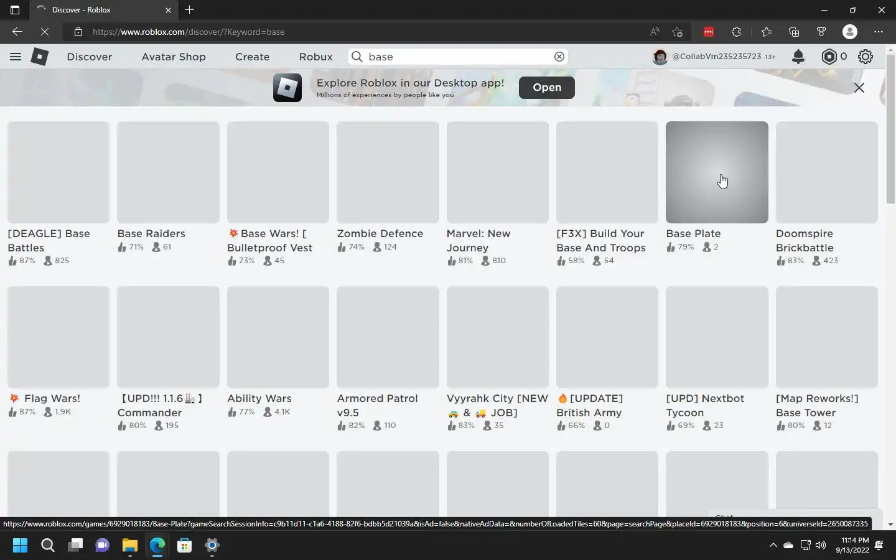This screenshot has width=896, height=560.
Task: Clear the search box with the X icon
Action: point(559,57)
